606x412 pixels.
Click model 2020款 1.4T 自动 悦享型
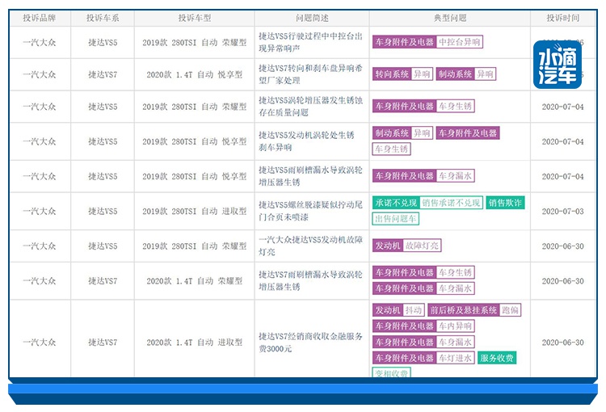(195, 74)
